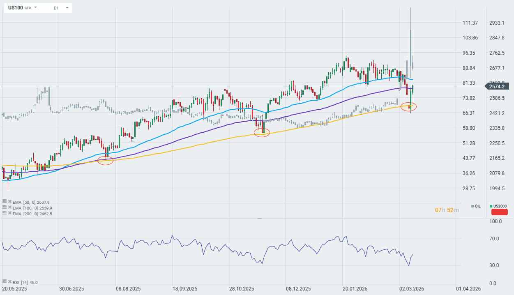
Task: Click the red button under US2000
Action: [x=500, y=212]
